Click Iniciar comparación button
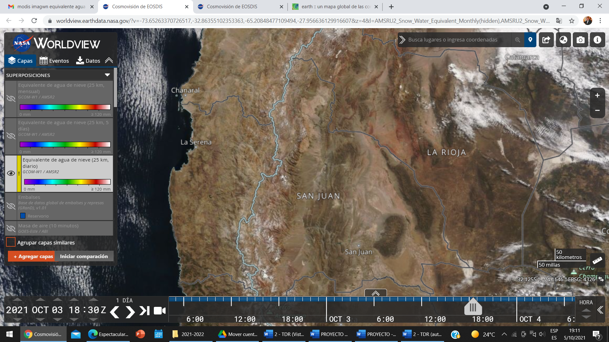The width and height of the screenshot is (609, 342). tap(84, 256)
